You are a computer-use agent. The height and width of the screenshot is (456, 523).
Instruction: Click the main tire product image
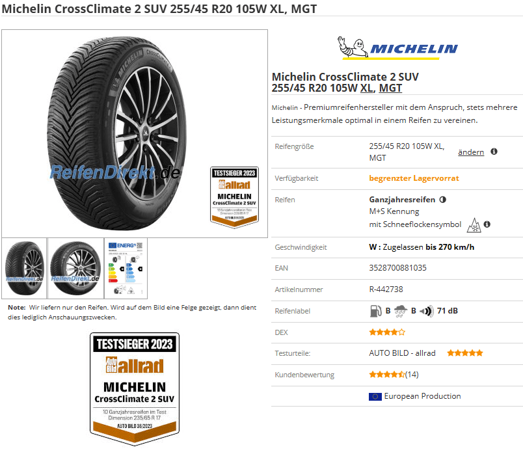pyautogui.click(x=116, y=133)
